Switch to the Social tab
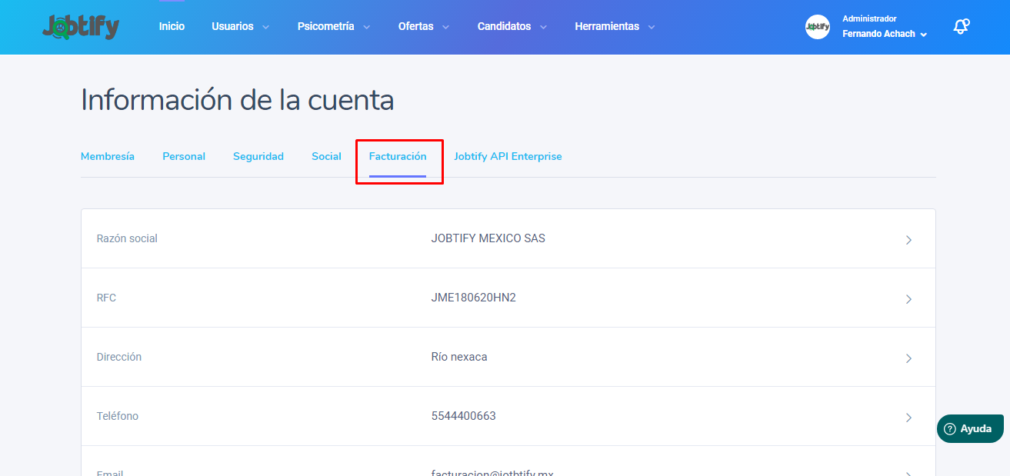Image resolution: width=1010 pixels, height=476 pixels. point(326,156)
